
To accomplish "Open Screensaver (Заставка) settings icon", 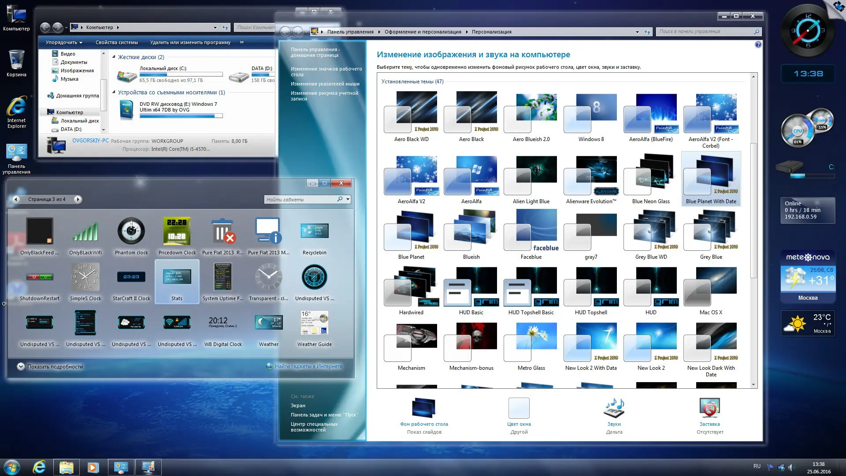I will tap(709, 408).
